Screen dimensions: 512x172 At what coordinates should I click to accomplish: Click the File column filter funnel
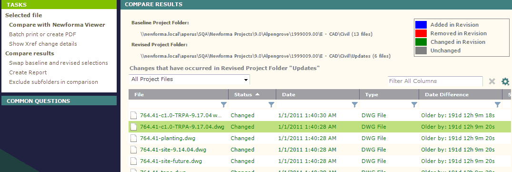click(224, 105)
